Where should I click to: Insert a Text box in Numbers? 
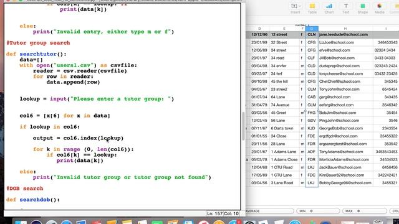tap(346, 8)
